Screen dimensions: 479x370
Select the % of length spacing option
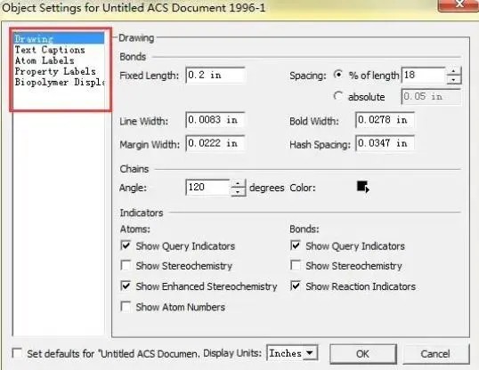[x=337, y=75]
